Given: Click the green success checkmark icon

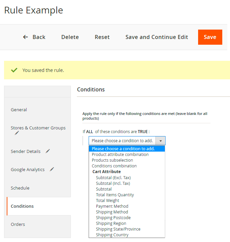Looking at the screenshot, I should pos(14,70).
